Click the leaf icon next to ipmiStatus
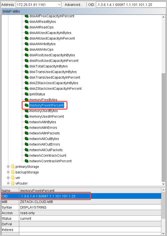 [x=26, y=94]
